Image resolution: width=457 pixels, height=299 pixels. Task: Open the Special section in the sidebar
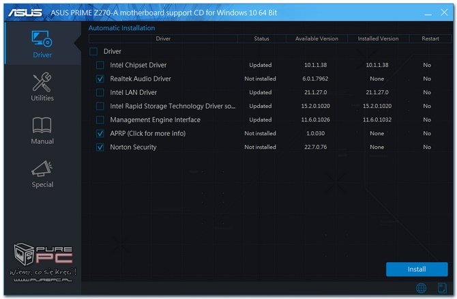pyautogui.click(x=42, y=174)
